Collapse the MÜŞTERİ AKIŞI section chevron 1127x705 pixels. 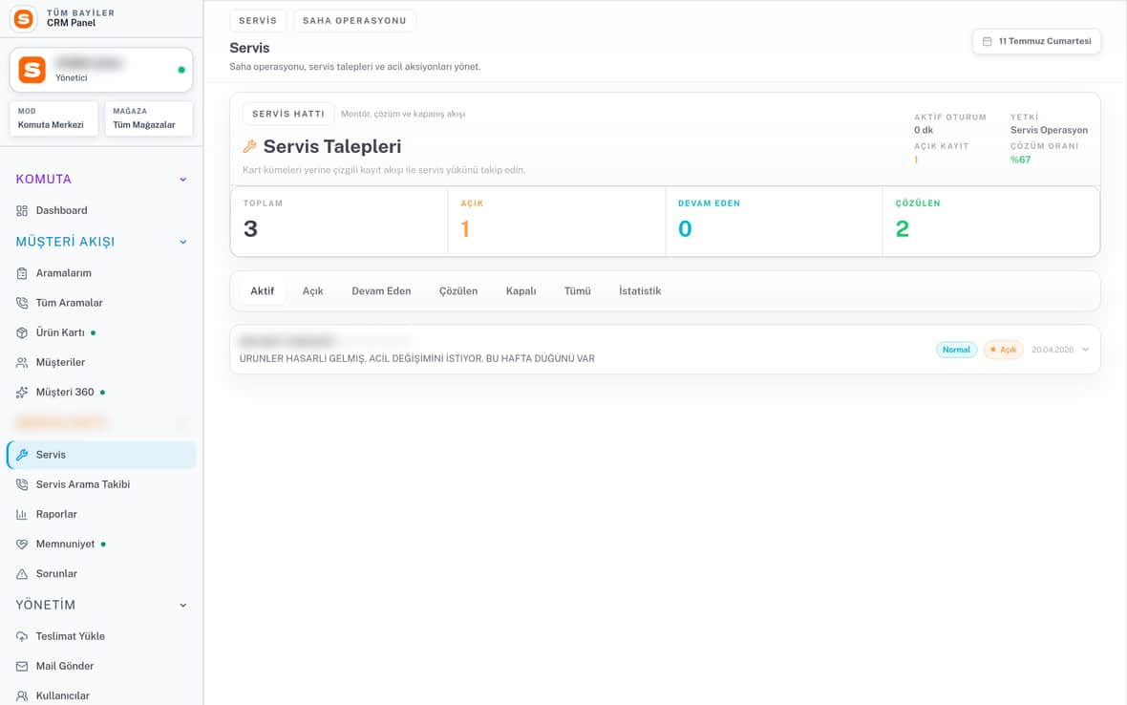pos(183,243)
